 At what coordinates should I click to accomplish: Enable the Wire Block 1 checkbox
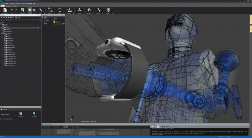click(3, 32)
